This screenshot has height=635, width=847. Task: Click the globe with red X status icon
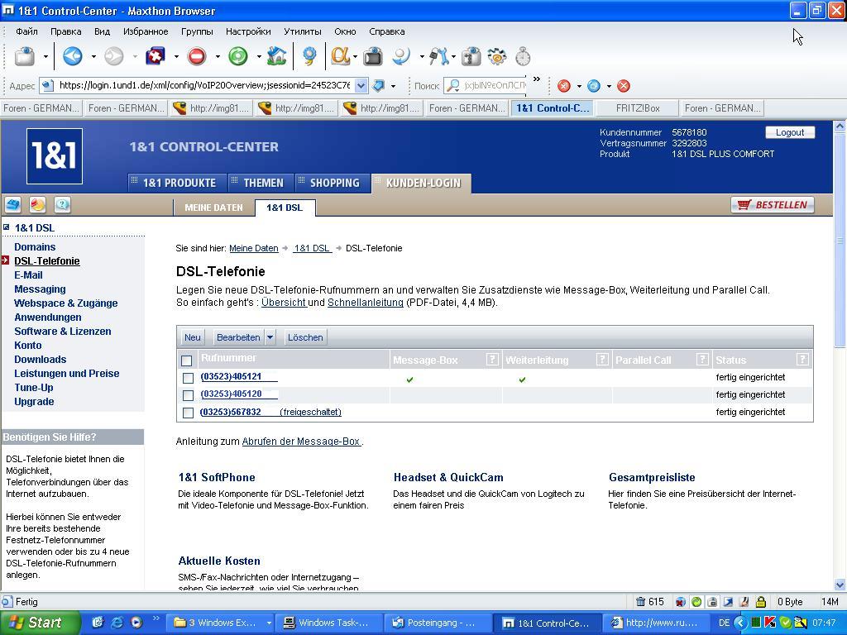681,602
